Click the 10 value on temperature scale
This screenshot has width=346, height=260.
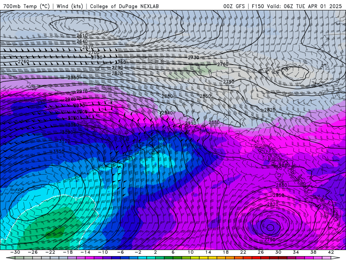pyautogui.click(x=191, y=252)
